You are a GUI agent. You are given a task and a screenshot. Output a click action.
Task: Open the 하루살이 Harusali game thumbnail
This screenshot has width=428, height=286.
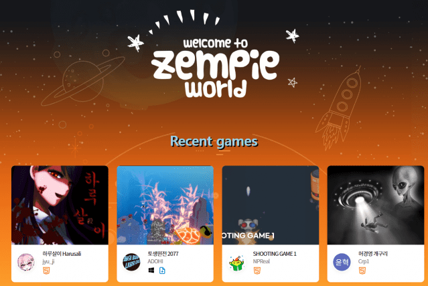[60, 205]
